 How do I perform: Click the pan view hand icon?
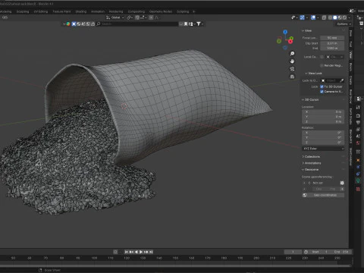click(292, 61)
